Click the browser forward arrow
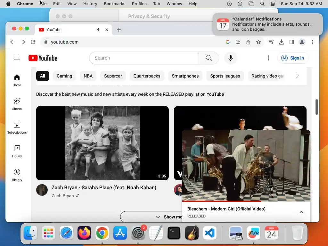This screenshot has height=246, width=328. coord(23,42)
